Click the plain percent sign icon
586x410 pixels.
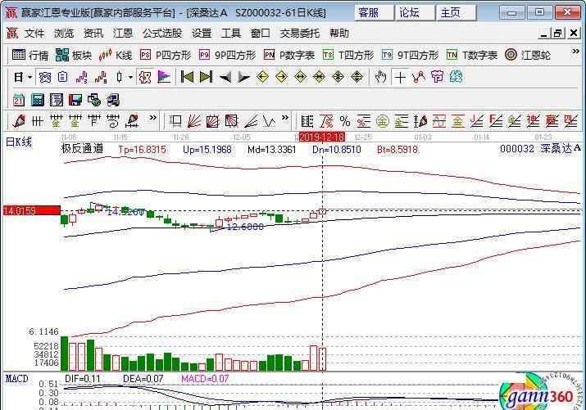coord(345,121)
